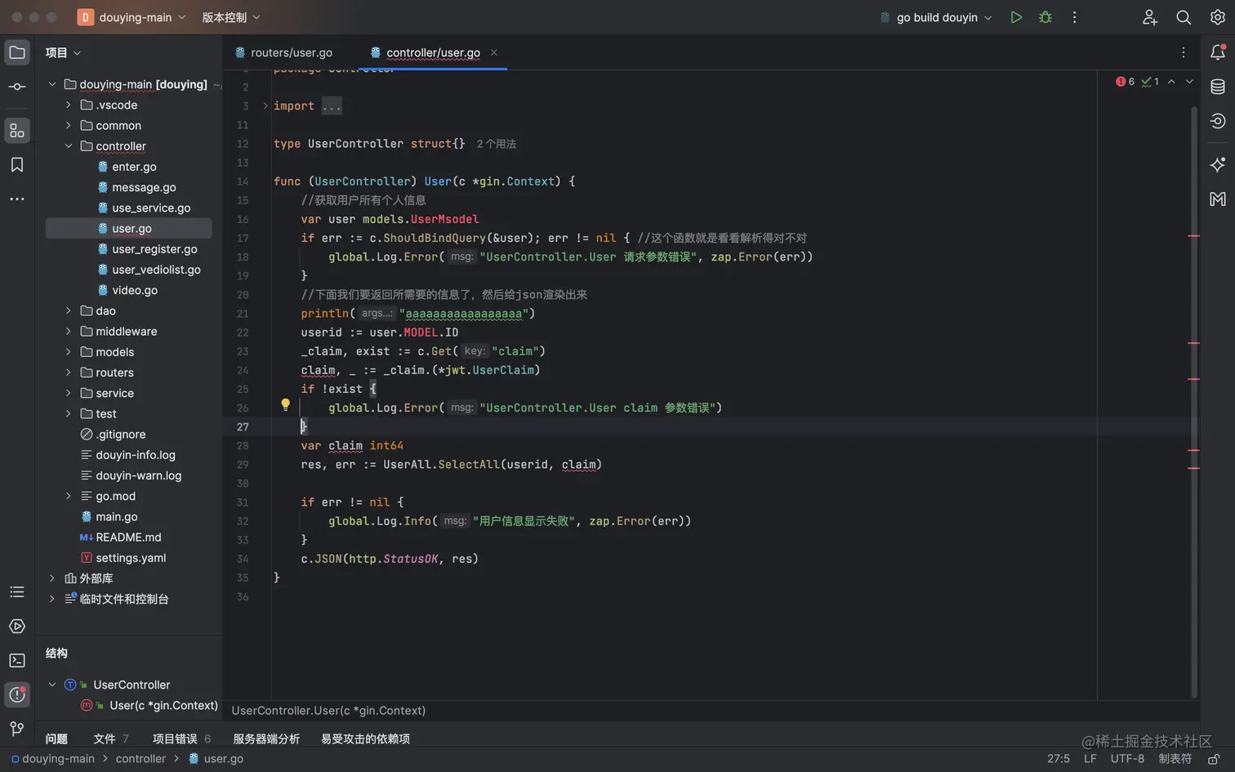Open the 项目错误 tab

(x=181, y=739)
